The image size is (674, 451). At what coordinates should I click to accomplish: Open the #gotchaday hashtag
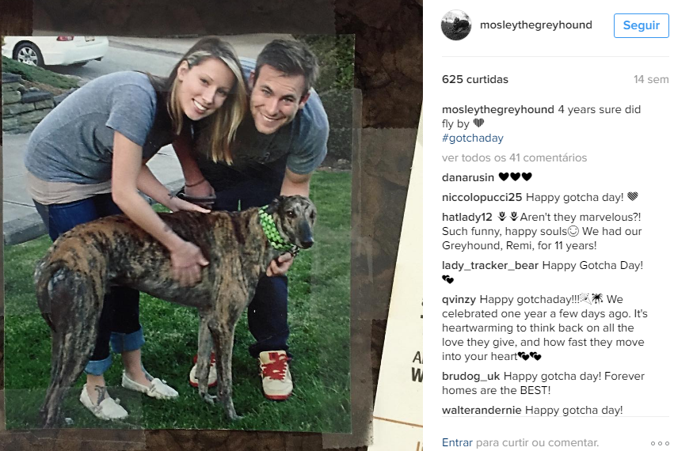pos(472,138)
